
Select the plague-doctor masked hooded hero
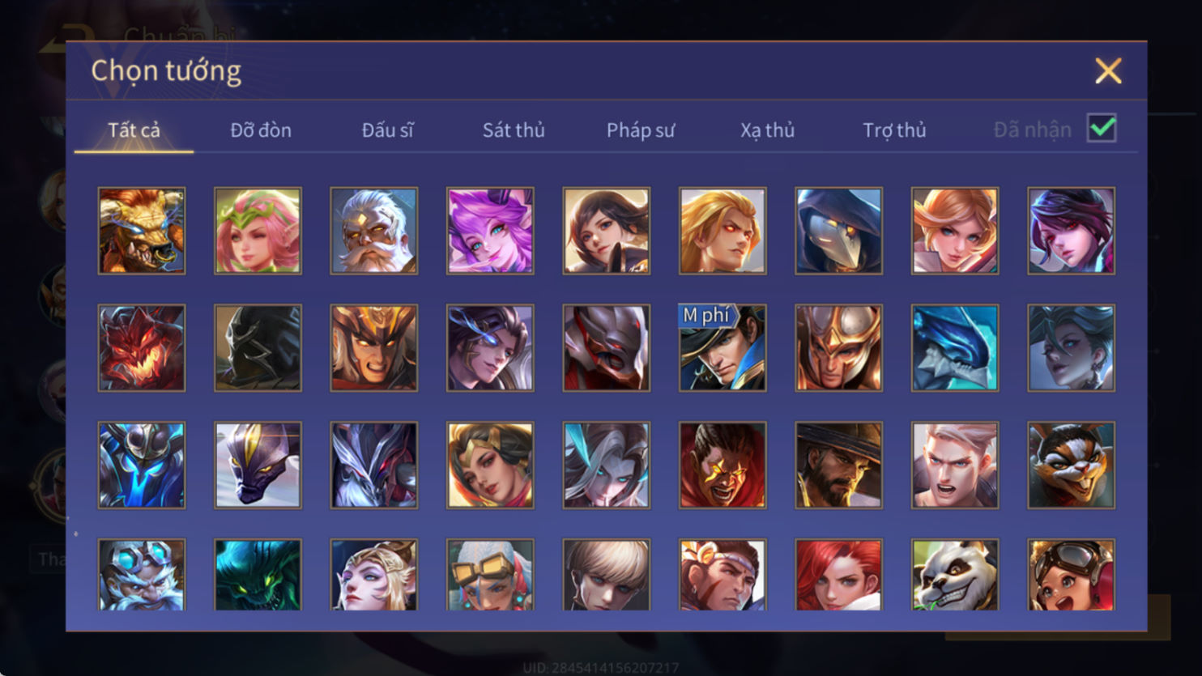tap(838, 231)
